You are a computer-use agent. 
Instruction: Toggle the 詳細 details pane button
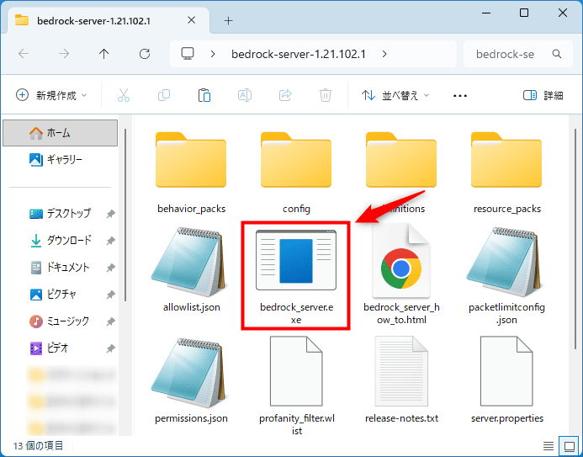coord(543,95)
